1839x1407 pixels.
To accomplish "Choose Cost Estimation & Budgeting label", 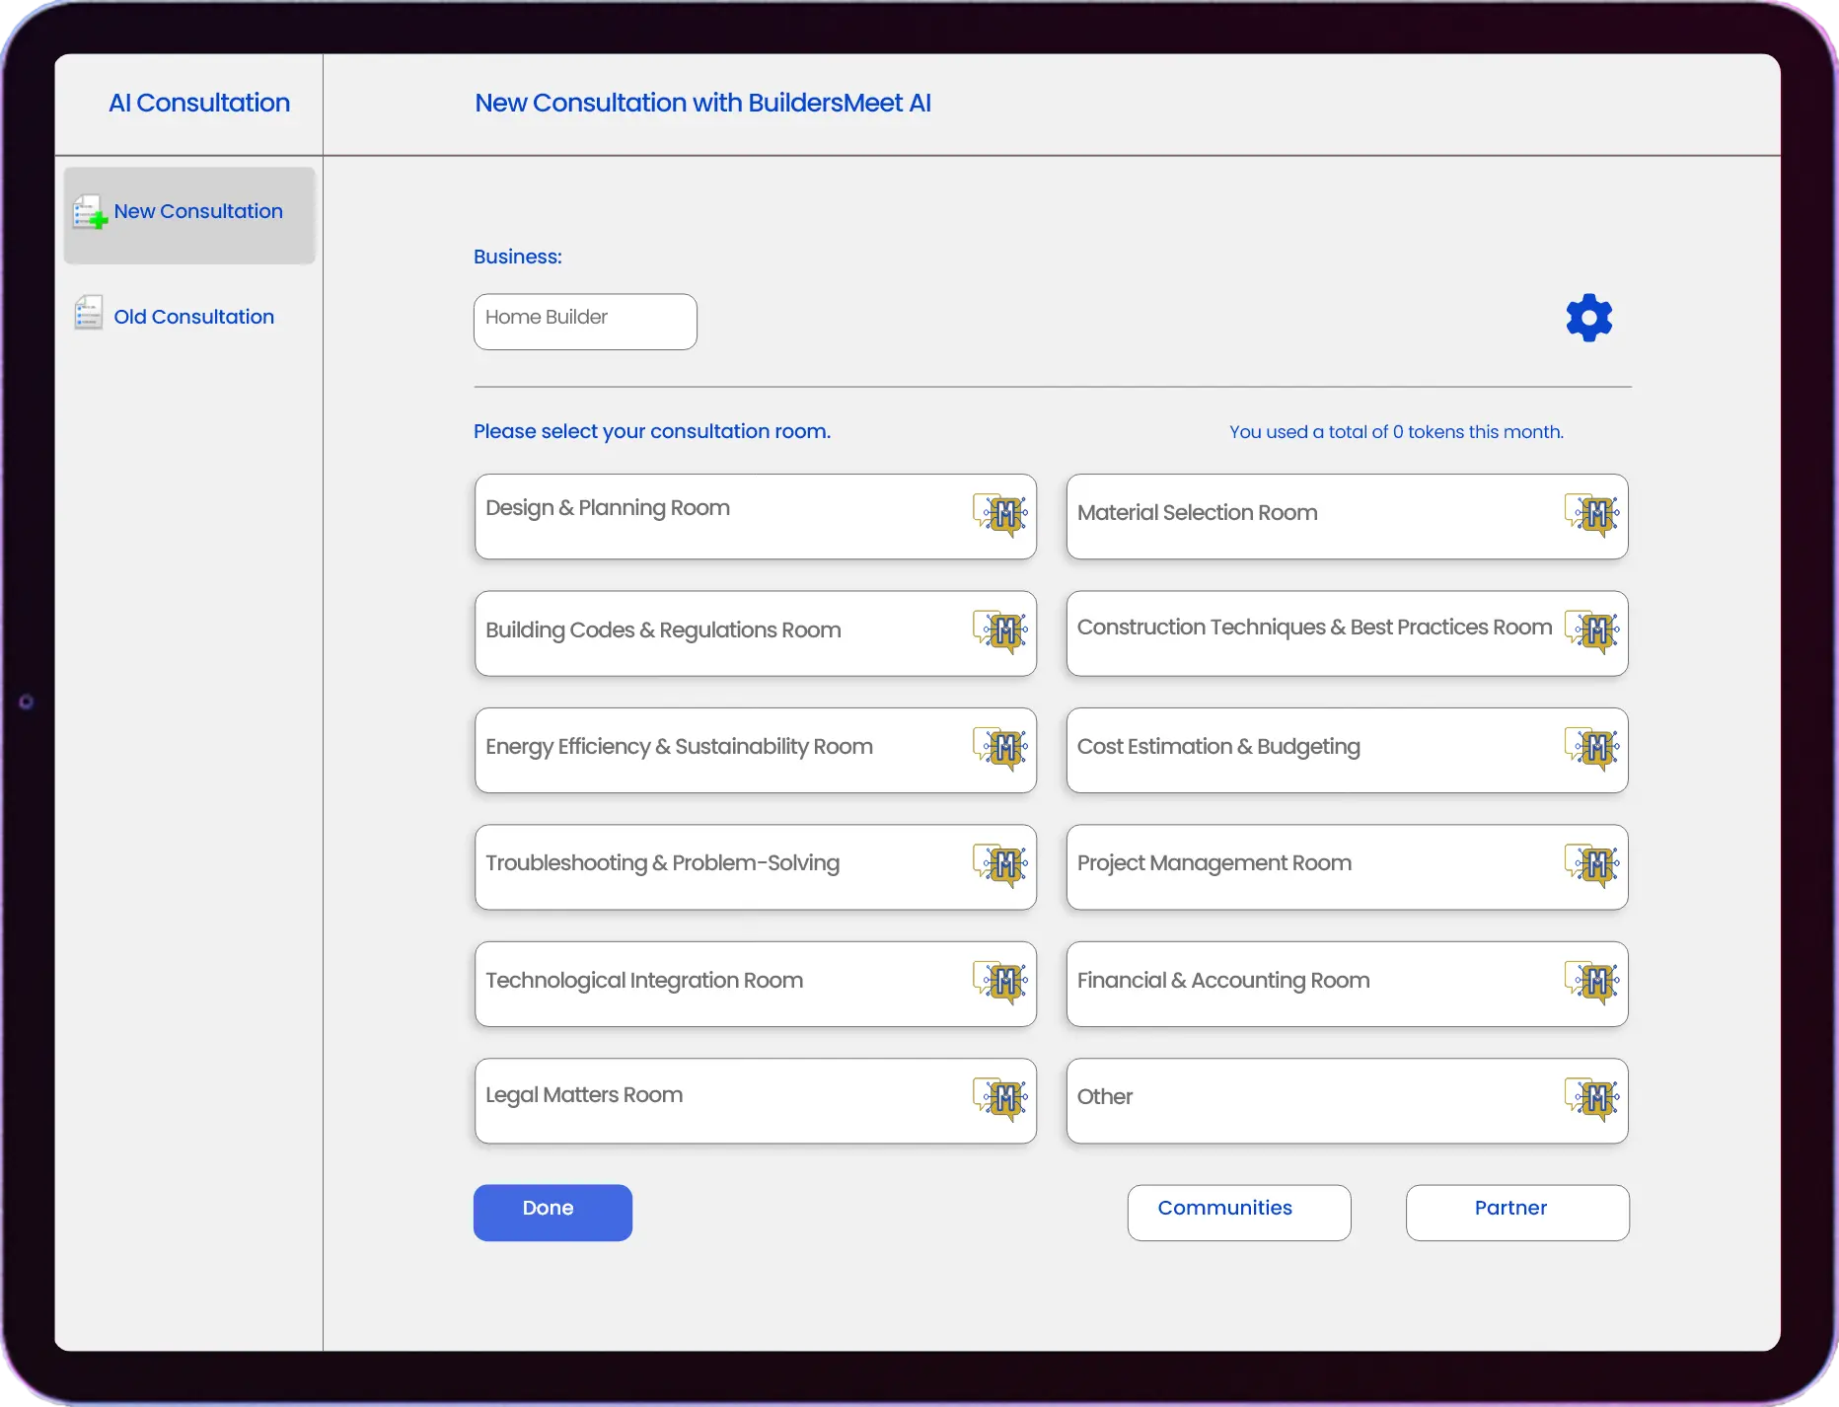I will point(1218,747).
